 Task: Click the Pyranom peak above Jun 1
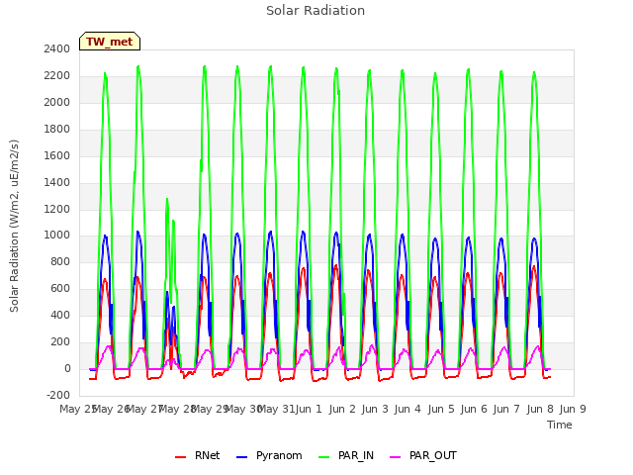point(304,232)
